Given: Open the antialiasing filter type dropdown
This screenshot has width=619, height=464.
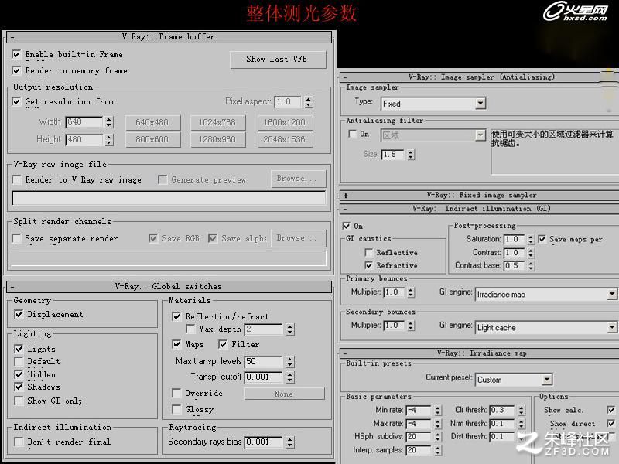Looking at the screenshot, I should pos(480,135).
